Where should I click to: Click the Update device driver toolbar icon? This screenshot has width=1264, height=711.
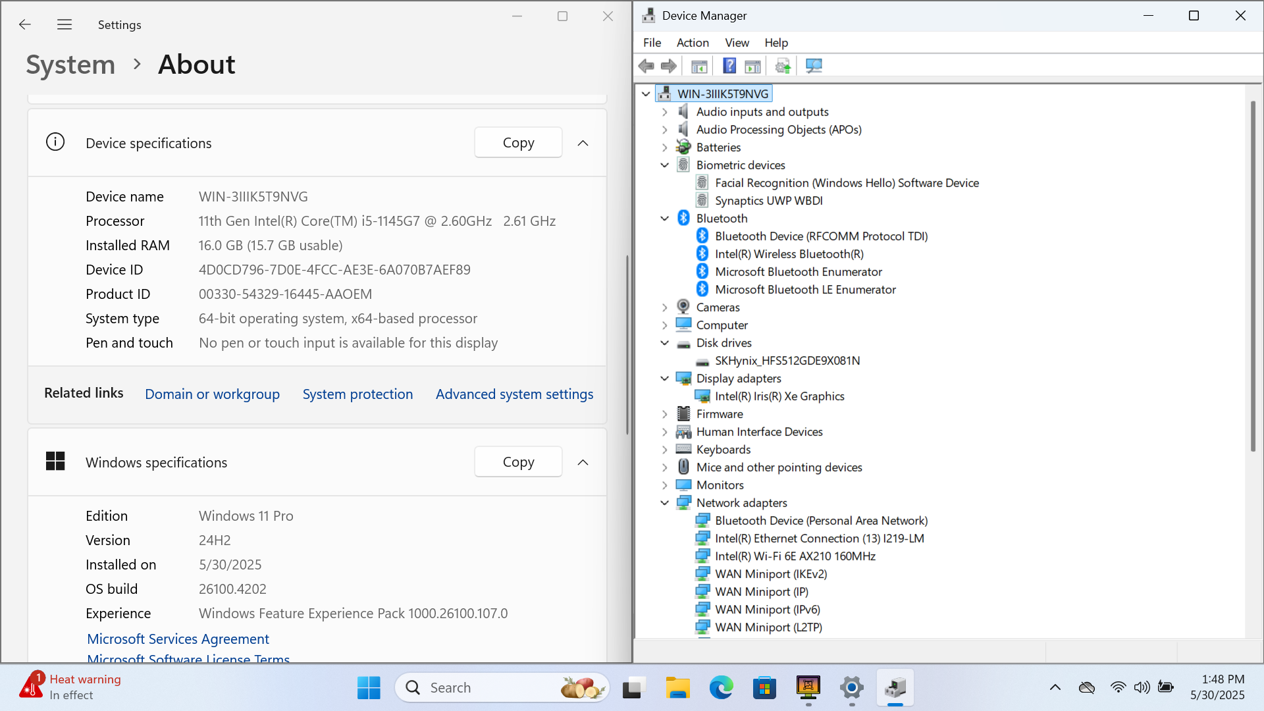click(783, 66)
